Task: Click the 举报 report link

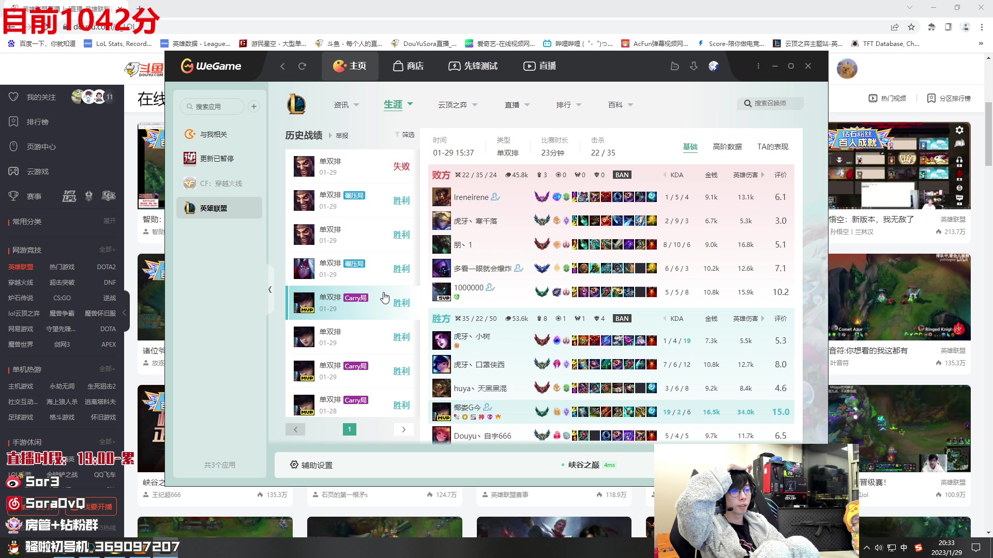Action: pyautogui.click(x=342, y=136)
